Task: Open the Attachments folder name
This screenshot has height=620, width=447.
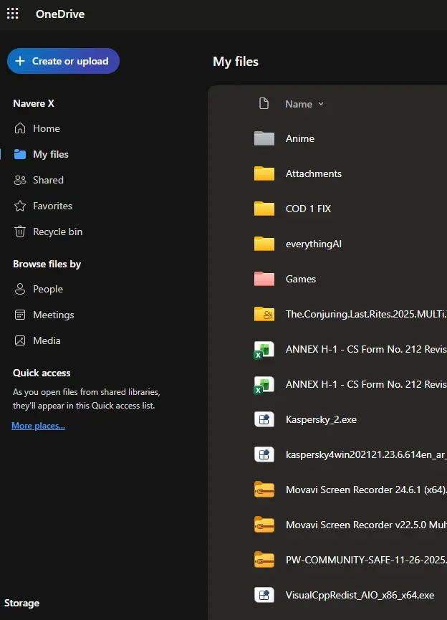Action: point(314,173)
